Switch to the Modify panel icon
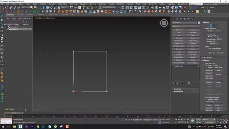The height and width of the screenshot is (129, 229). coord(177,19)
